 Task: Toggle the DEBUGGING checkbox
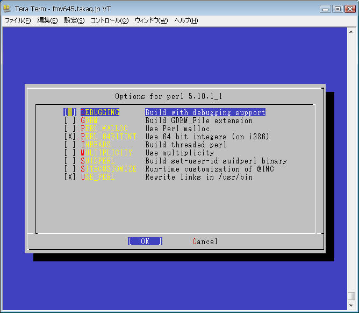70,112
